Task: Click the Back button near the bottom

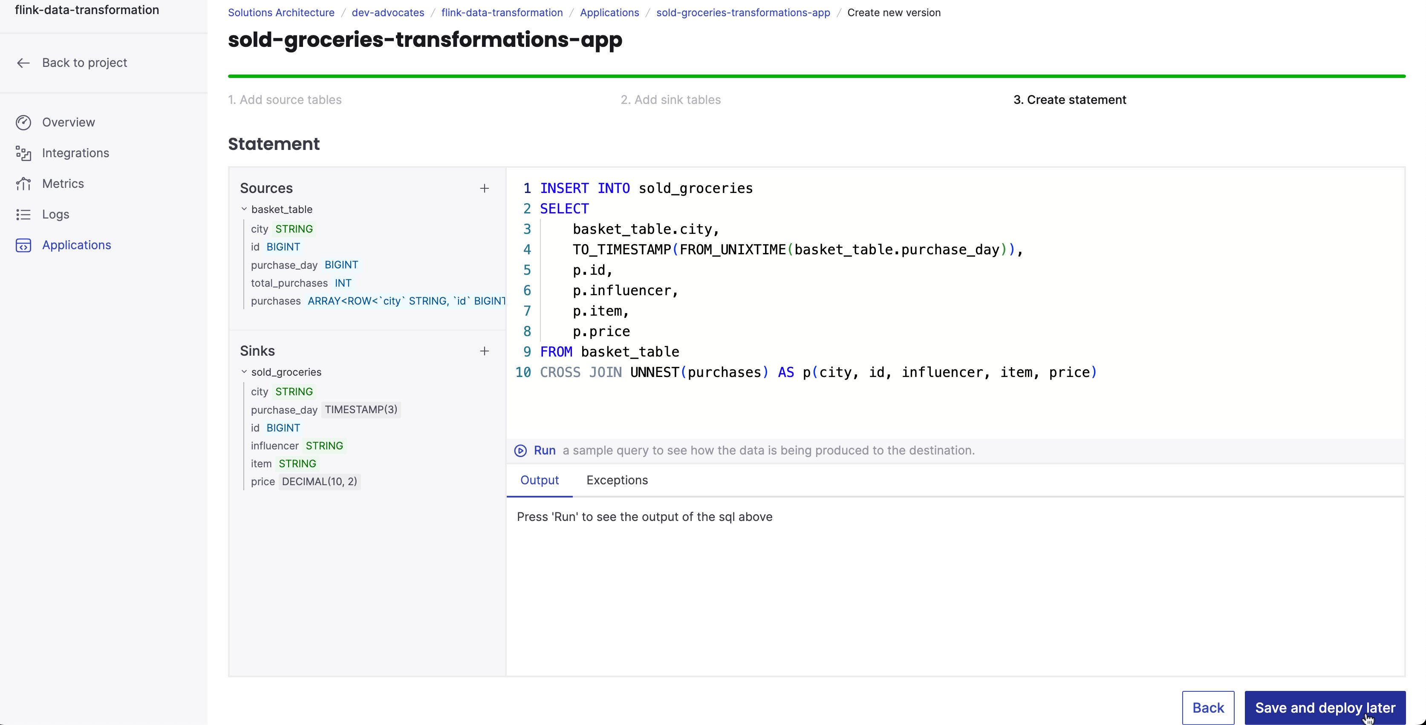Action: 1208,707
